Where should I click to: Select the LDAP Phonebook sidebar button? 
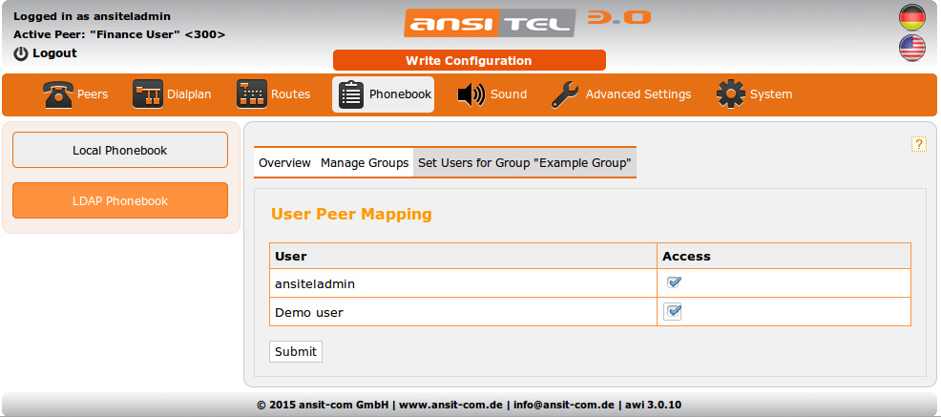120,200
